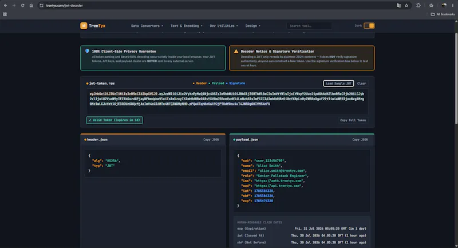Click the "aud" api.trentyx.com line

pyautogui.click(x=272, y=186)
